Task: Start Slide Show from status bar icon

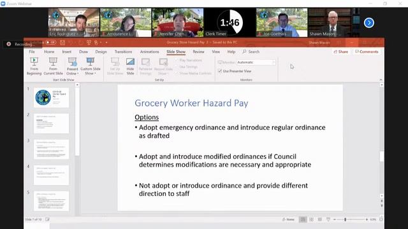Action: point(328,219)
